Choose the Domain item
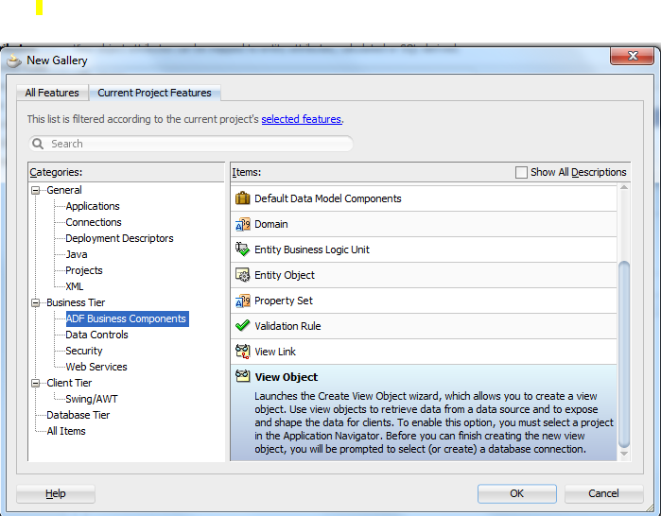Viewport: 661px width, 516px height. pyautogui.click(x=424, y=224)
